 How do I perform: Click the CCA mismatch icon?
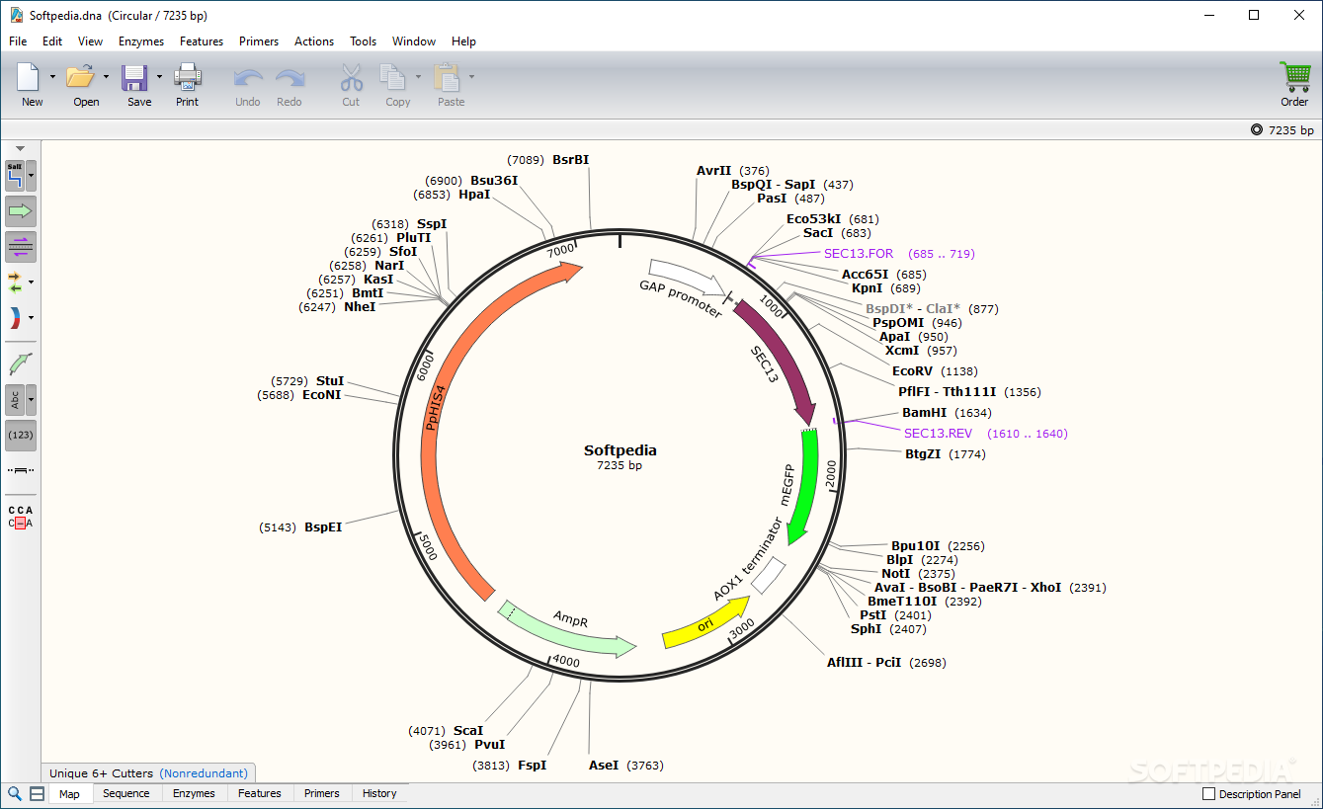click(x=21, y=517)
